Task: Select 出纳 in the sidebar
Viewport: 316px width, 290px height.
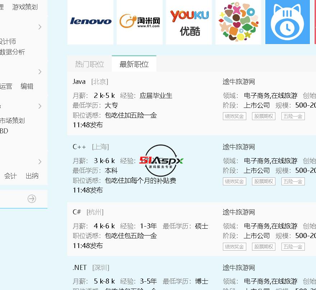Action: [32, 176]
